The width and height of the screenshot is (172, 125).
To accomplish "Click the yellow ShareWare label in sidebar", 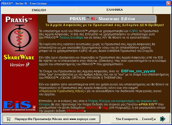I will pyautogui.click(x=19, y=57).
